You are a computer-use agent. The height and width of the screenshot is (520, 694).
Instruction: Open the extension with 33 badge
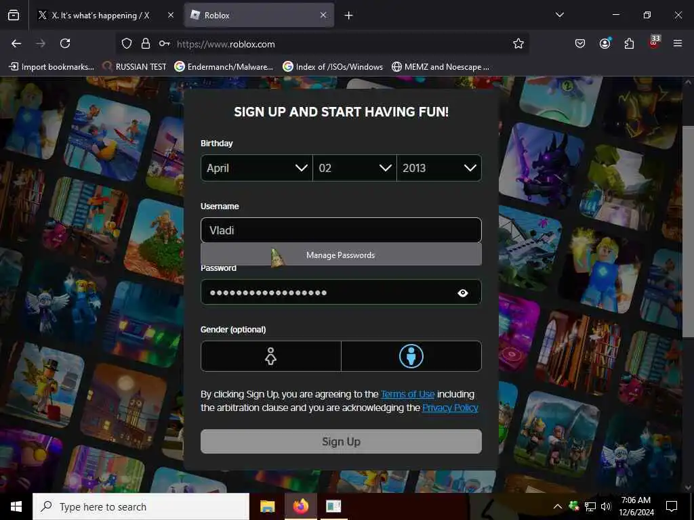654,43
